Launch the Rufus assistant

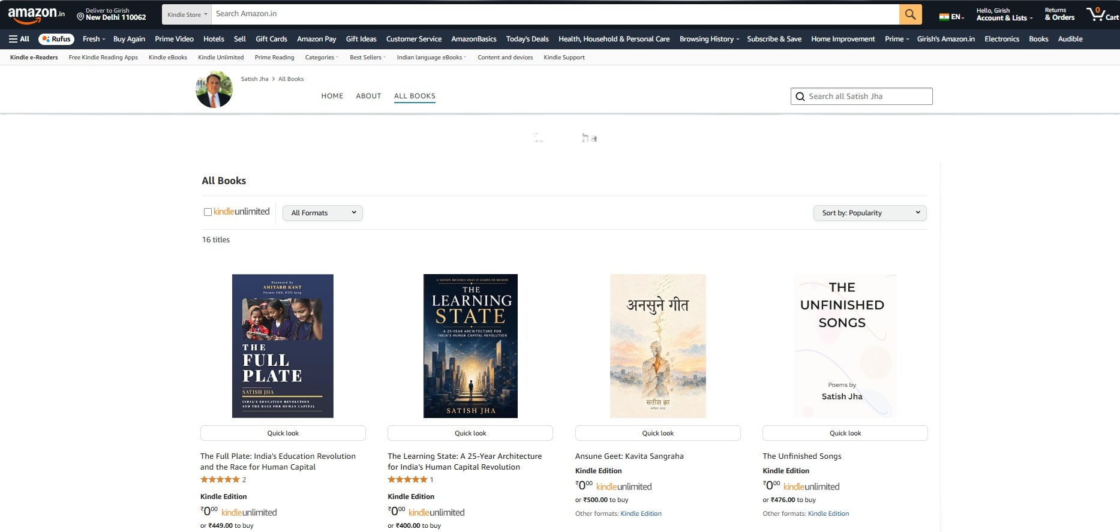pyautogui.click(x=56, y=39)
